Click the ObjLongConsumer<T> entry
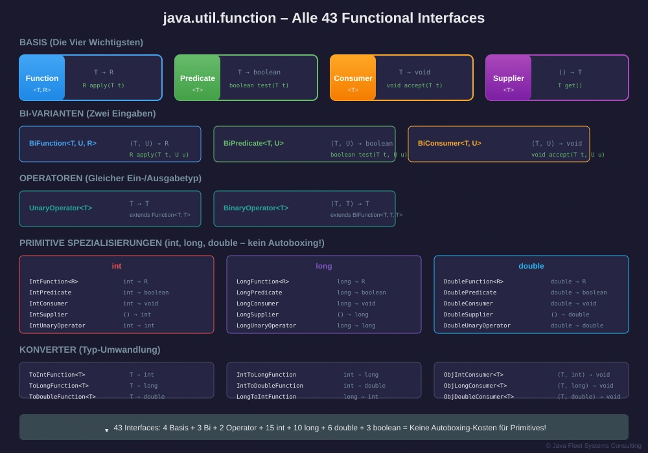Screen dimensions: 648x453 (475, 386)
